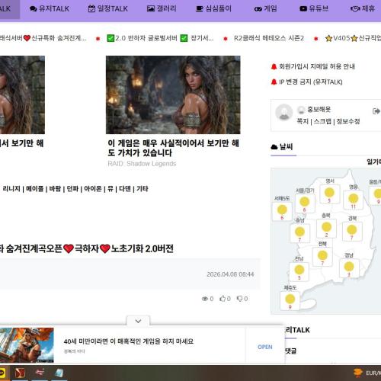
Task: Open the 심심풀이 menu
Action: click(213, 9)
